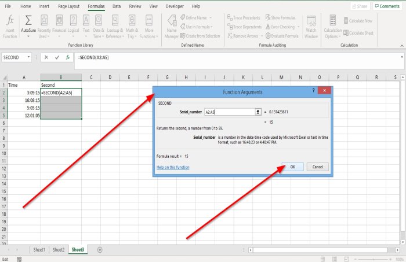This screenshot has width=406, height=262.
Task: Open Lookup & Reference functions menu
Action: [x=115, y=27]
